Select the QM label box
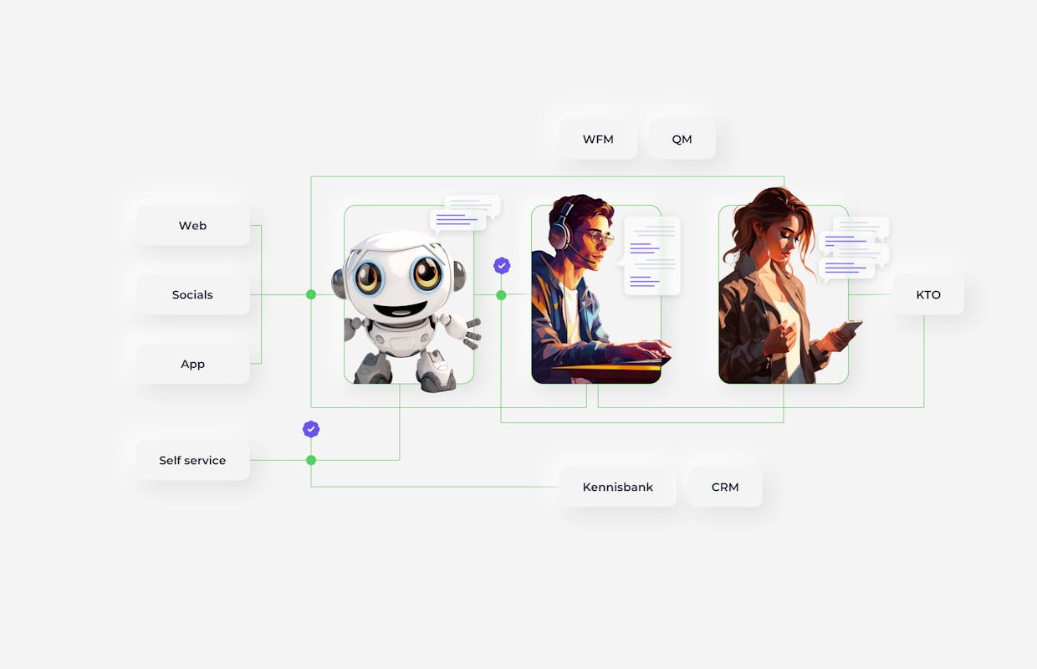This screenshot has height=669, width=1037. pyautogui.click(x=682, y=139)
